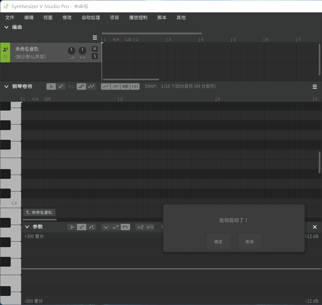Click the arrangement horizontal scrollbar at top
The height and width of the screenshot is (305, 322).
tap(152, 33)
